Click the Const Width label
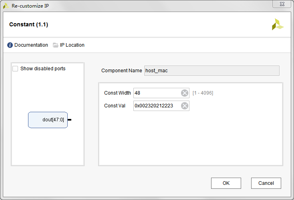The height and width of the screenshot is (200, 294). 117,93
